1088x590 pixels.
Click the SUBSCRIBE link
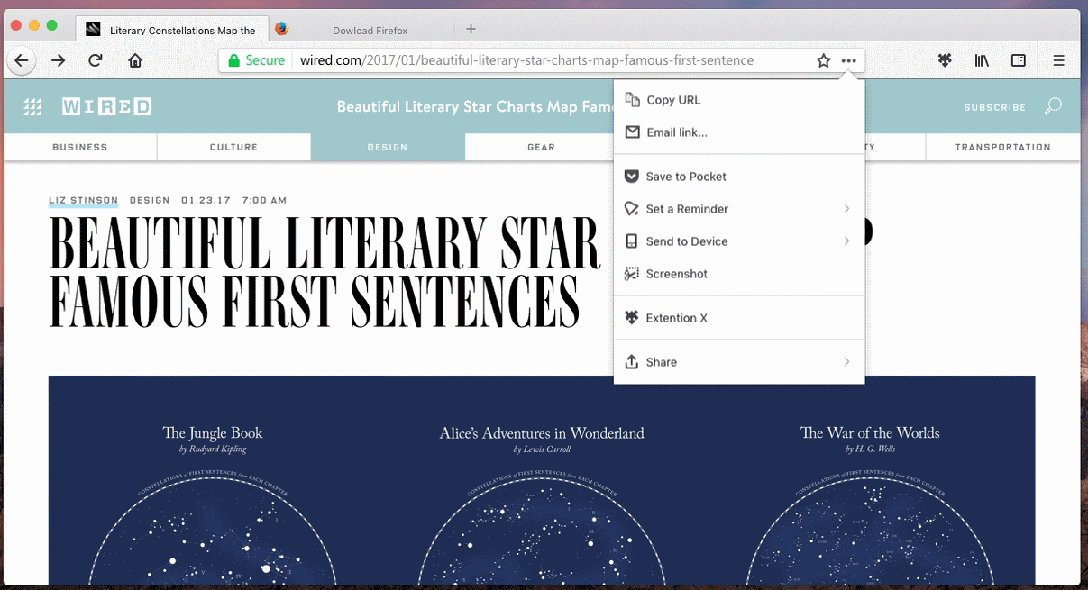[994, 106]
